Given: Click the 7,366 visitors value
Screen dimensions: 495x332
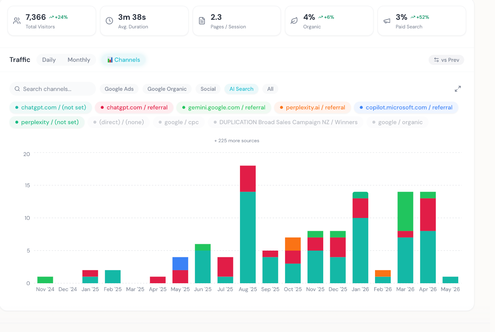Looking at the screenshot, I should 36,17.
